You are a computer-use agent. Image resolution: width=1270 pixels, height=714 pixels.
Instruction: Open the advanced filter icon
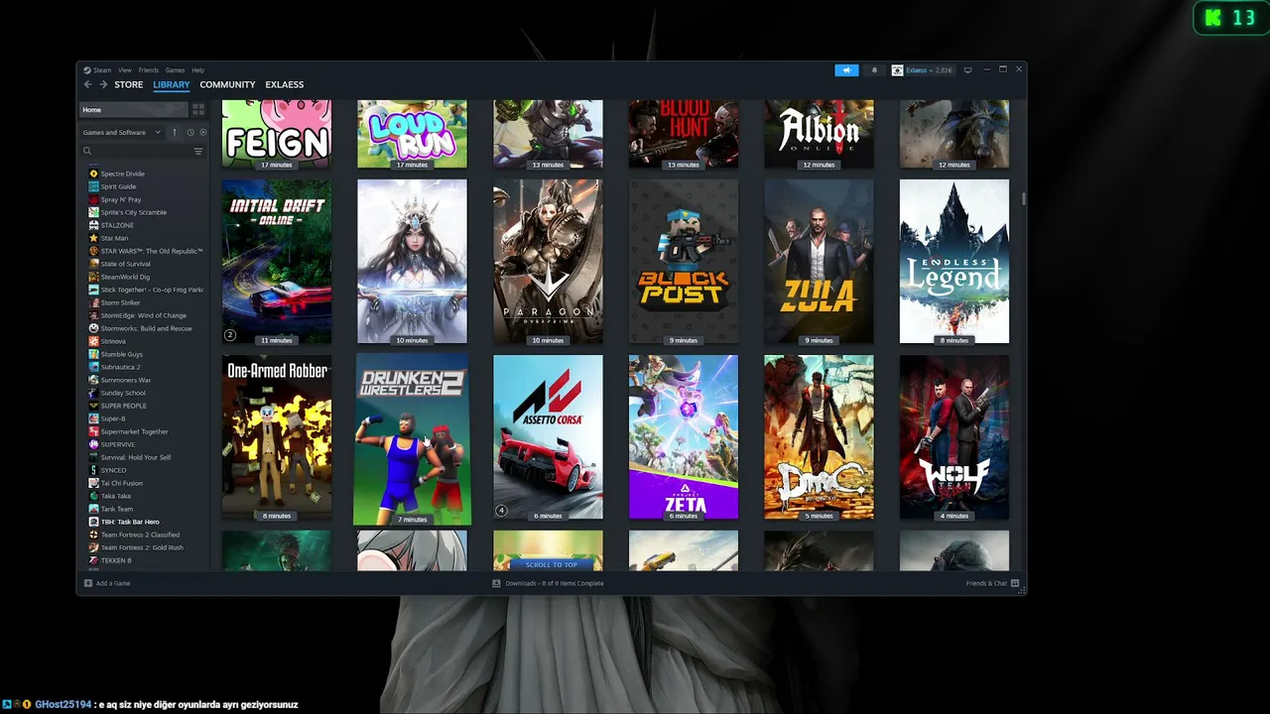[198, 151]
